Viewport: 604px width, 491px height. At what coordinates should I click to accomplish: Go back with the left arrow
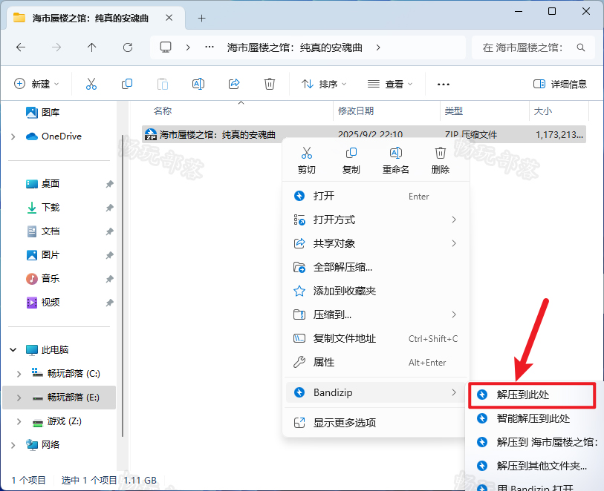pos(21,47)
